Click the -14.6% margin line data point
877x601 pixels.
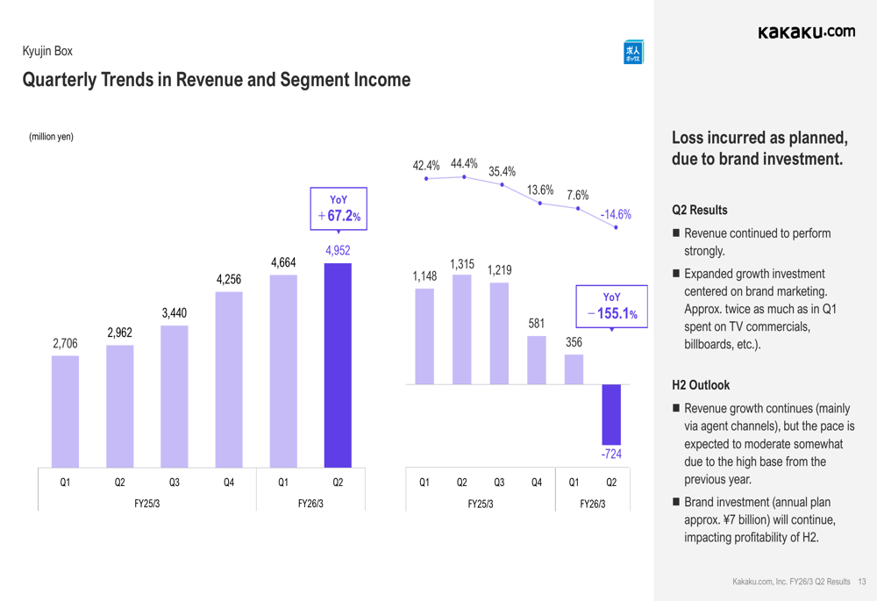(x=617, y=227)
